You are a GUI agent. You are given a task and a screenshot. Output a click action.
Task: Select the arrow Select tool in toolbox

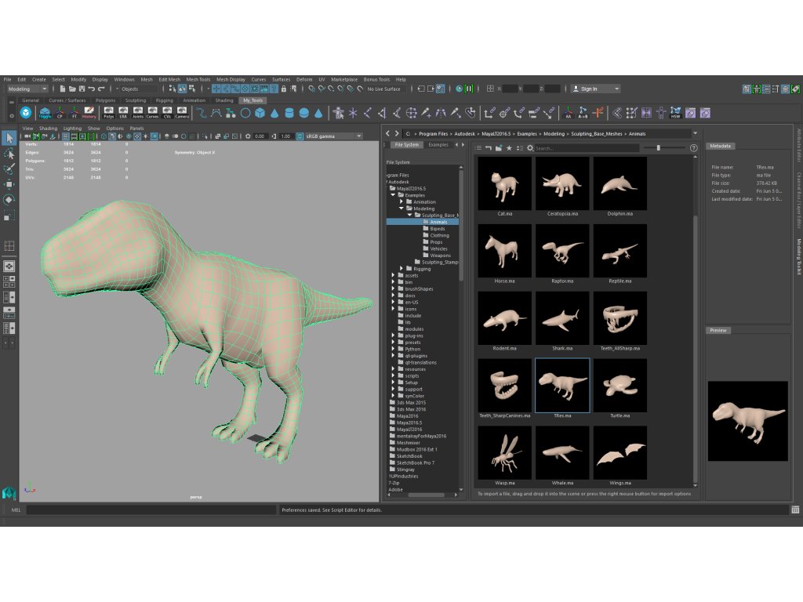click(9, 139)
